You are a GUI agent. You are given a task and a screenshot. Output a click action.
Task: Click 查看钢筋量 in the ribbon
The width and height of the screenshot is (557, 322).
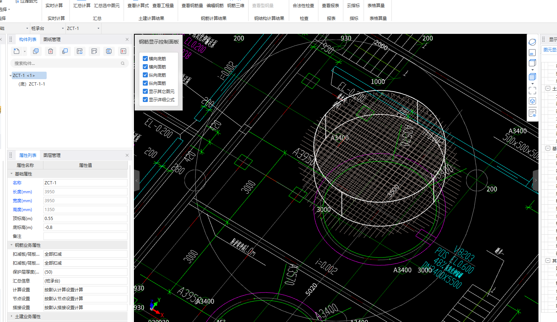(x=192, y=6)
